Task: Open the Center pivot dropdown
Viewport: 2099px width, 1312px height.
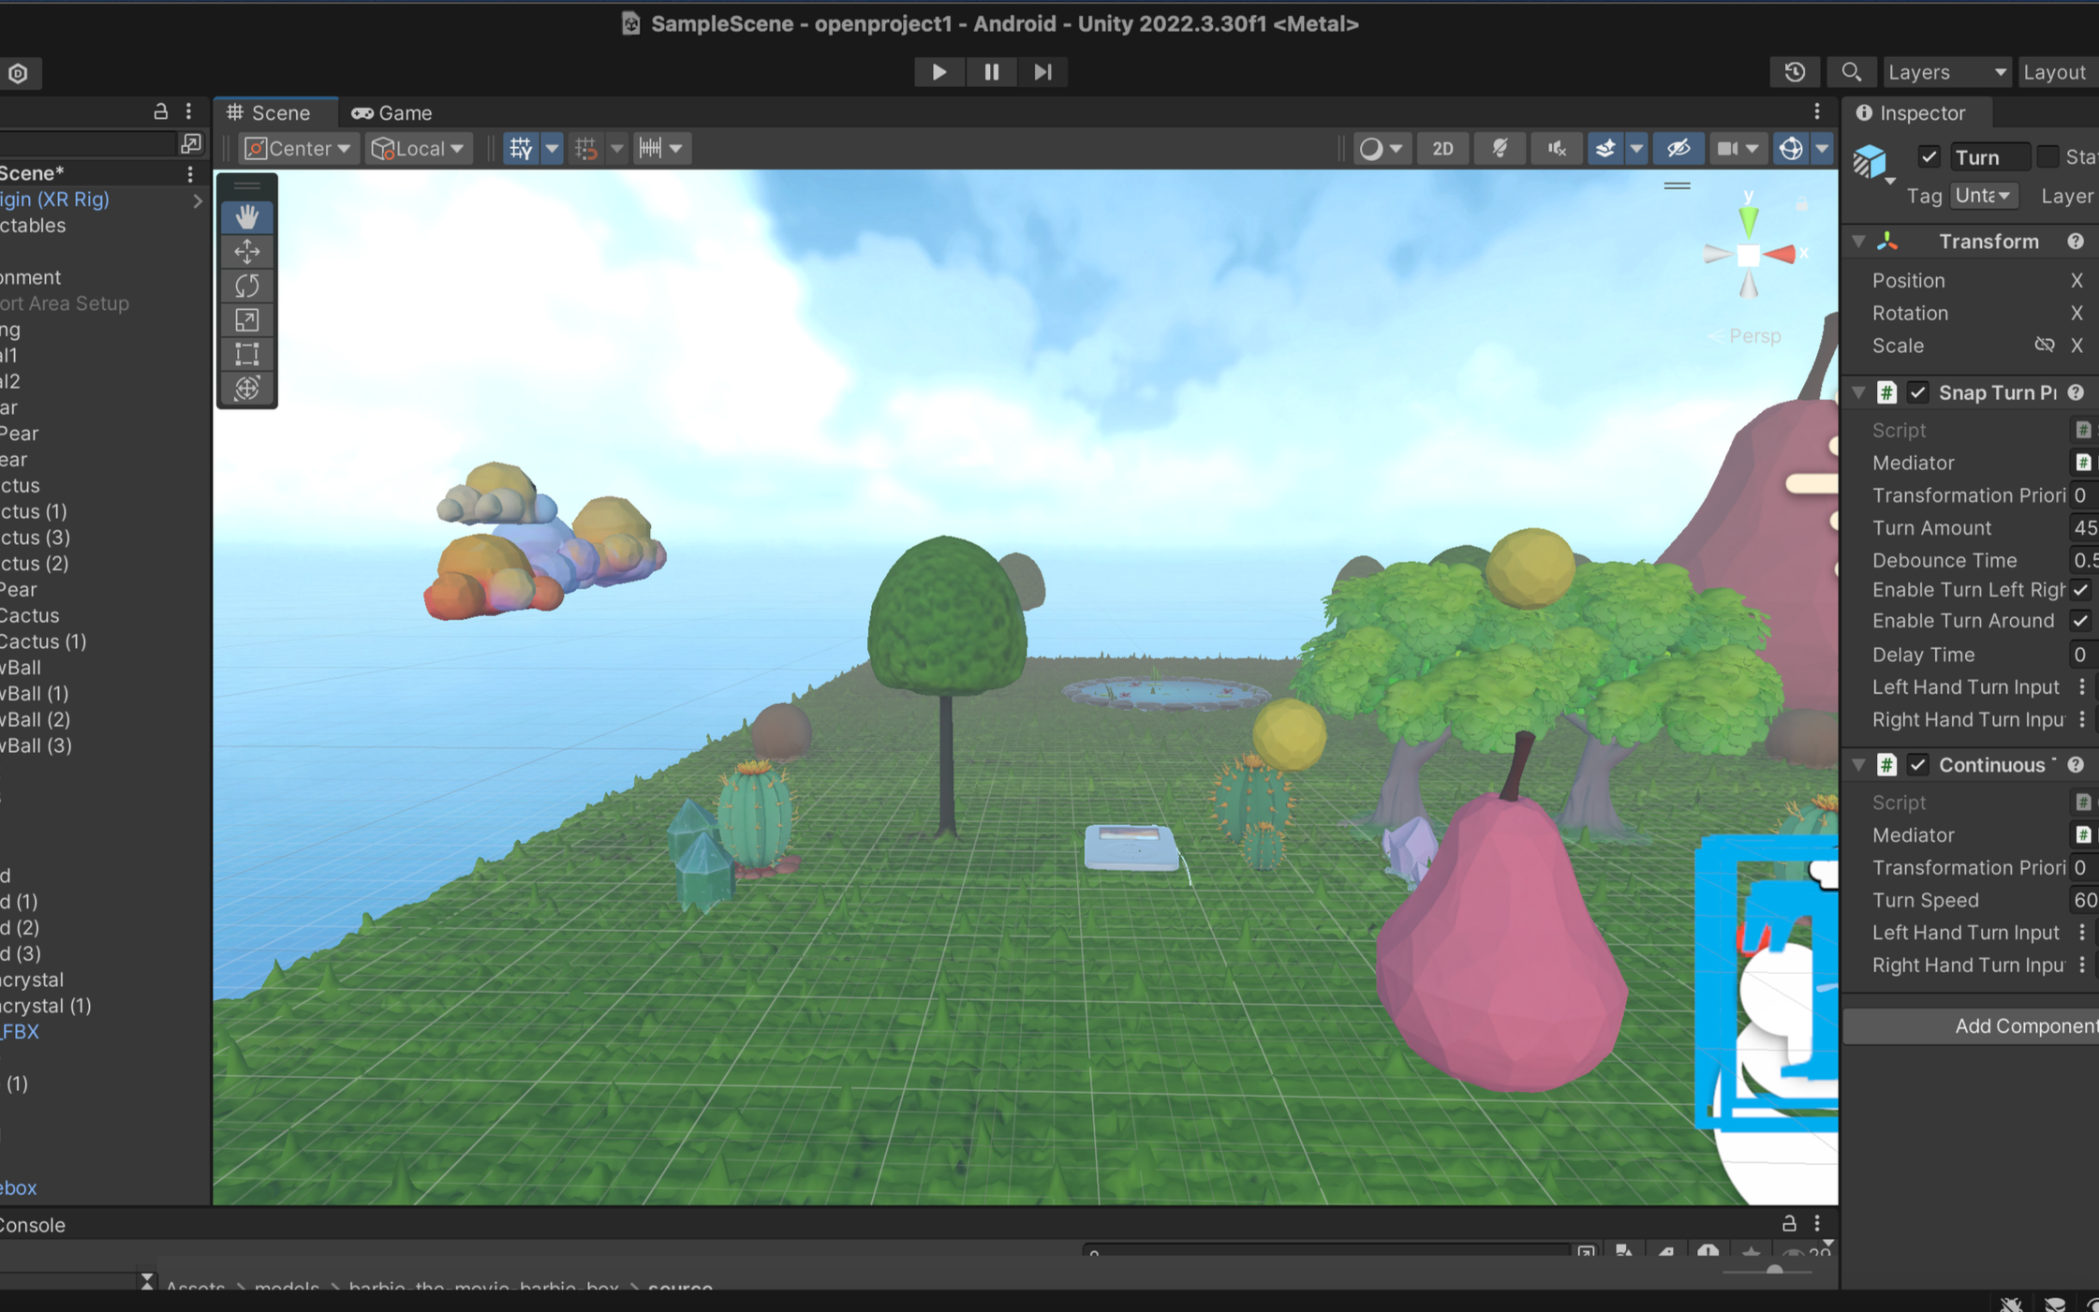Action: point(297,148)
